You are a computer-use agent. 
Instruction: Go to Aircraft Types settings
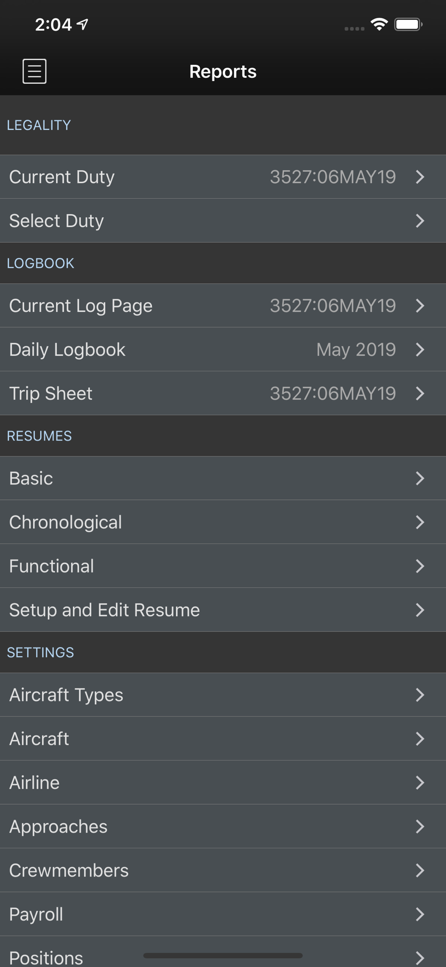(x=223, y=695)
